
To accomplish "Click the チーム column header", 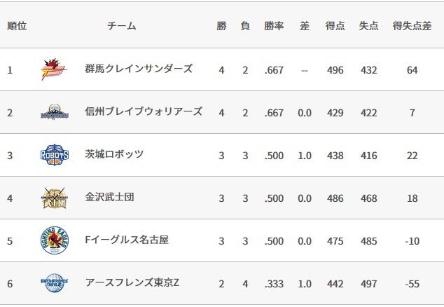I will click(x=122, y=26).
